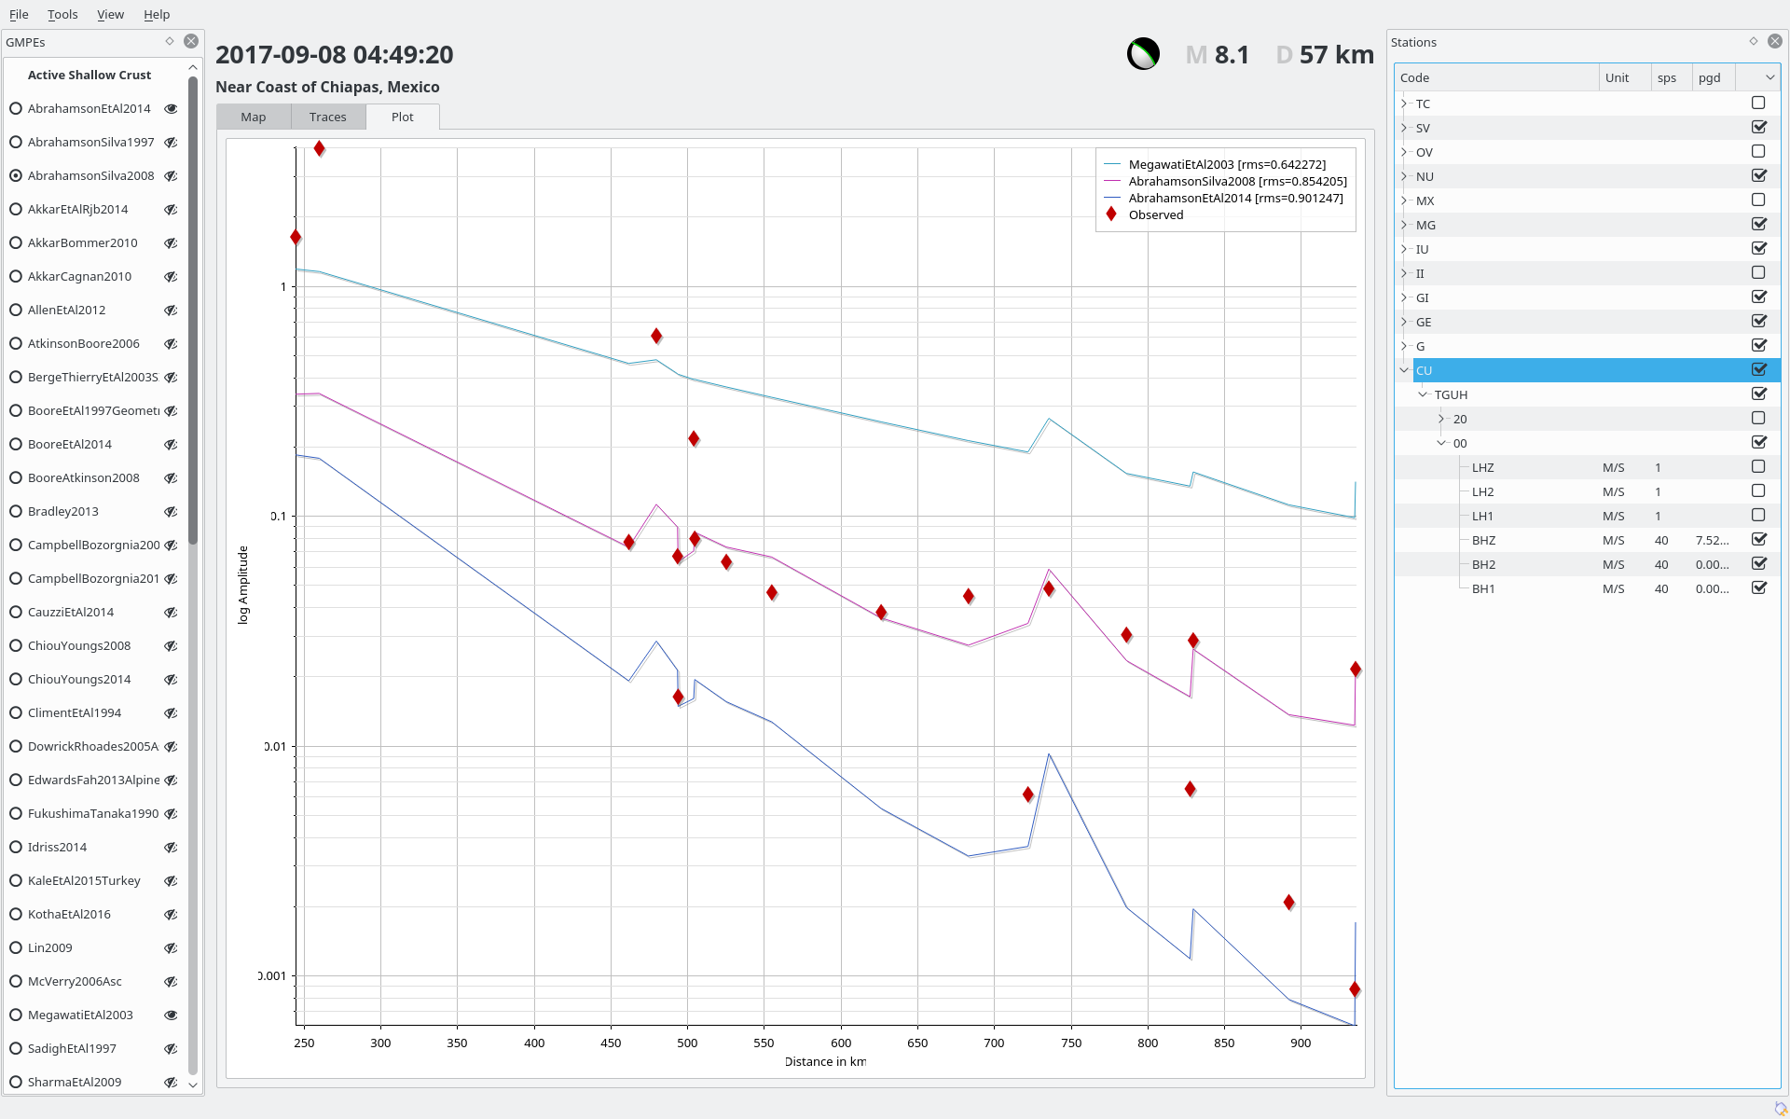Select the AbrahamsonEtAl2014 radio button
Viewport: 1790px width, 1119px height.
tap(16, 109)
